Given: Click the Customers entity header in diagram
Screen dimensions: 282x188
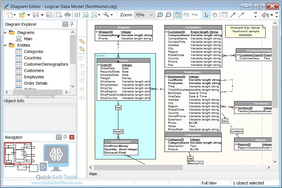Looking at the screenshot, I should pos(193,27).
